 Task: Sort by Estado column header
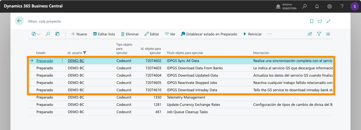(x=41, y=53)
